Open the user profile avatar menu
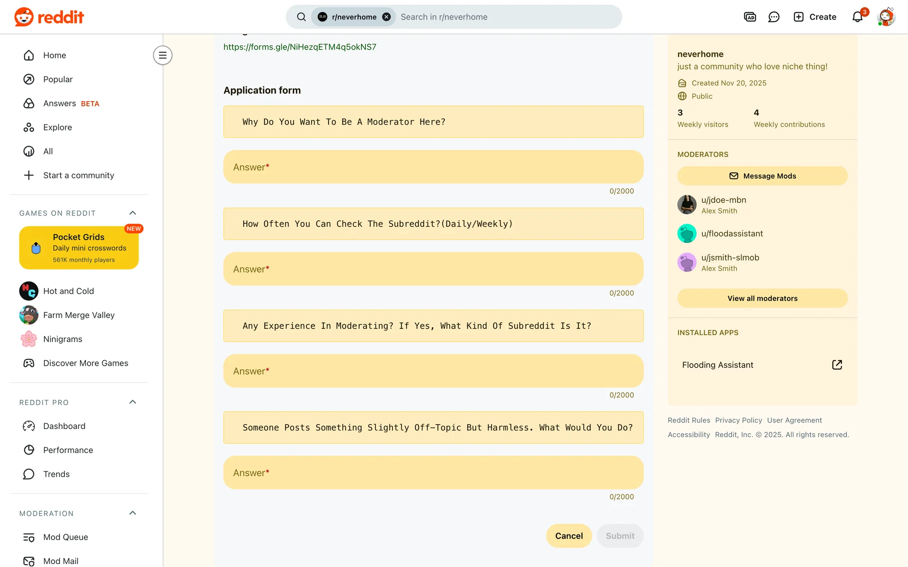Viewport: 908px width, 567px height. (x=886, y=17)
